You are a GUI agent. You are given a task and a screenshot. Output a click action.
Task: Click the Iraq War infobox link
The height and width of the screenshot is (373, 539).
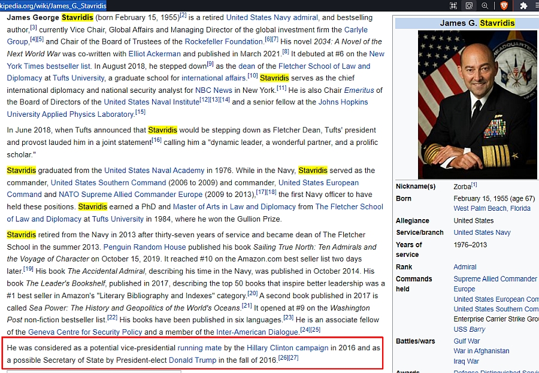[466, 361]
